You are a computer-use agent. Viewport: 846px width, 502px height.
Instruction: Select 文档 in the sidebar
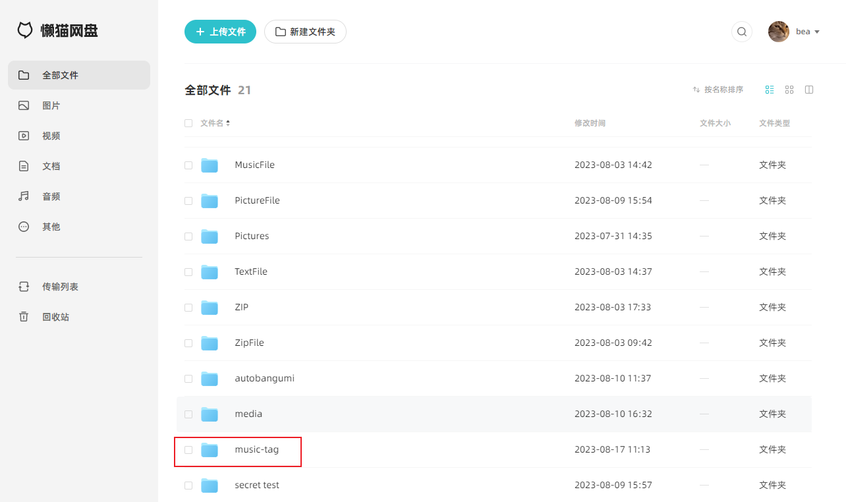[x=79, y=166]
